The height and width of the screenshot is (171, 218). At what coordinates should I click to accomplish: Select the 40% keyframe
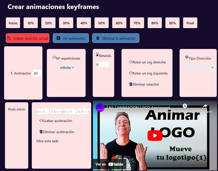click(84, 23)
